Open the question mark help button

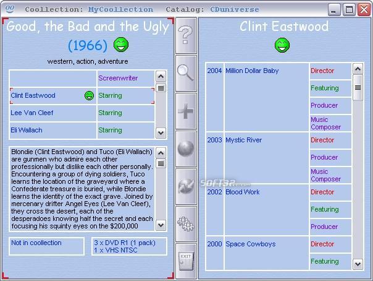186,36
